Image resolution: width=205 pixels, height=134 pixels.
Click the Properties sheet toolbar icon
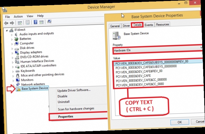tap(27, 22)
